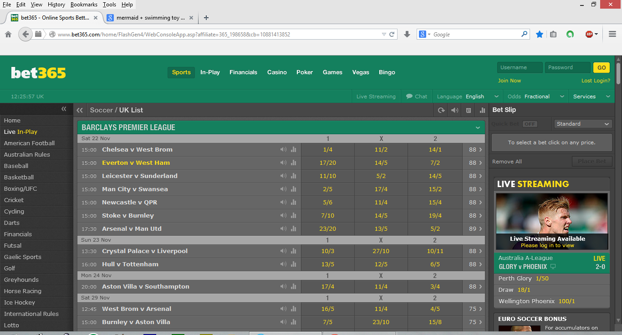Viewport: 622px width, 335px height.
Task: Click the Password input field
Action: [x=567, y=67]
